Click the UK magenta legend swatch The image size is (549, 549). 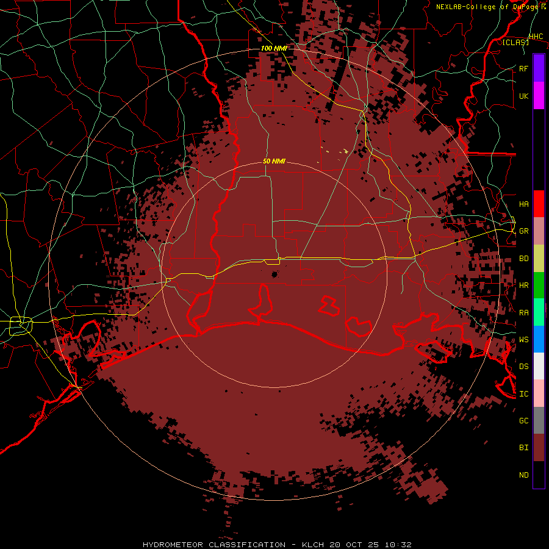[x=539, y=96]
